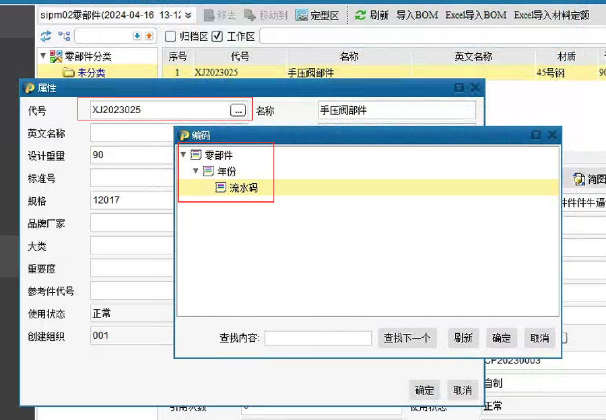
Task: Click the 英文名称 column header
Action: click(x=473, y=57)
